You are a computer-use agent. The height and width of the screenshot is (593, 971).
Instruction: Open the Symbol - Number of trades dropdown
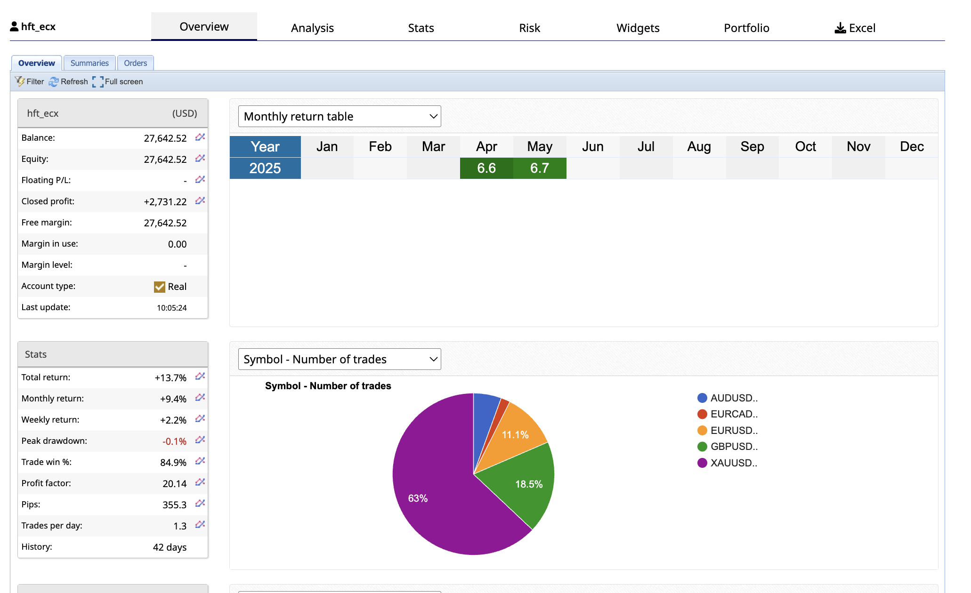pos(340,359)
